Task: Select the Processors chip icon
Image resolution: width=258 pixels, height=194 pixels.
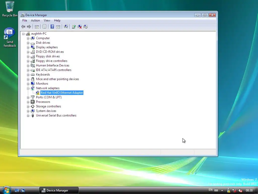Action: (x=33, y=102)
